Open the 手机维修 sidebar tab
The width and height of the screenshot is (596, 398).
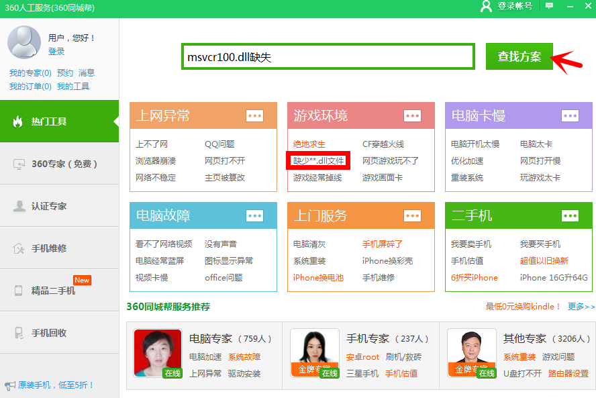point(59,248)
